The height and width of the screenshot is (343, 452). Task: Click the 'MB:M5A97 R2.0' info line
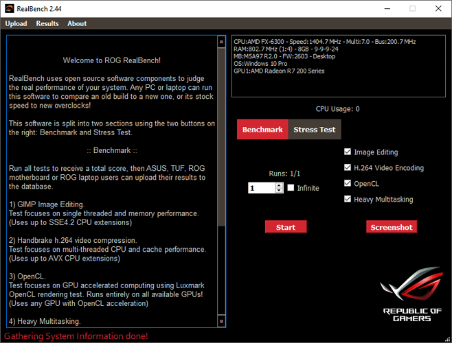coord(284,56)
